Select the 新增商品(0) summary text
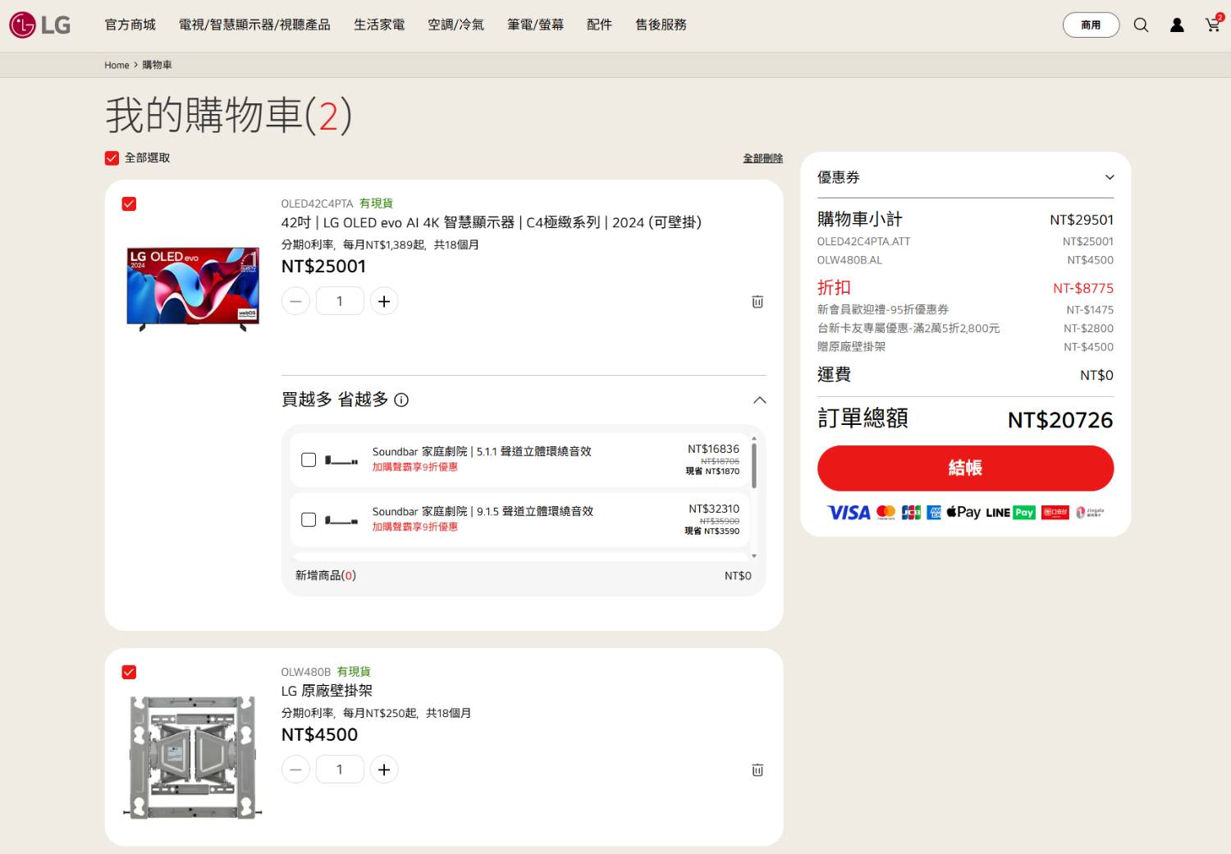1231x854 pixels. 326,576
